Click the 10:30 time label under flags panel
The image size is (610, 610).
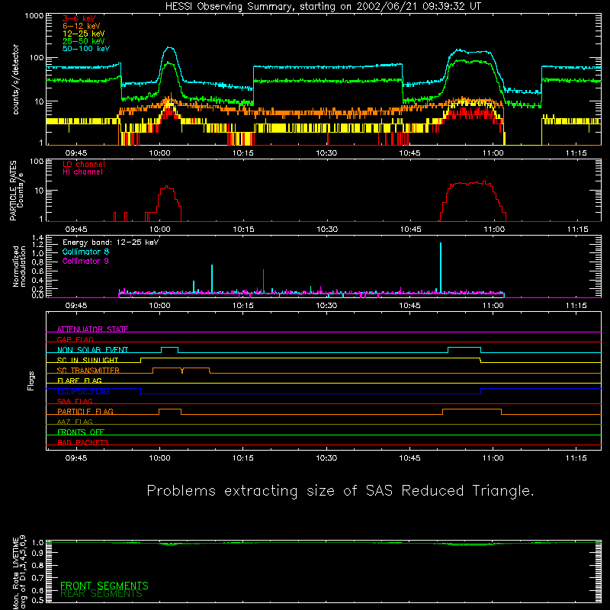326,458
